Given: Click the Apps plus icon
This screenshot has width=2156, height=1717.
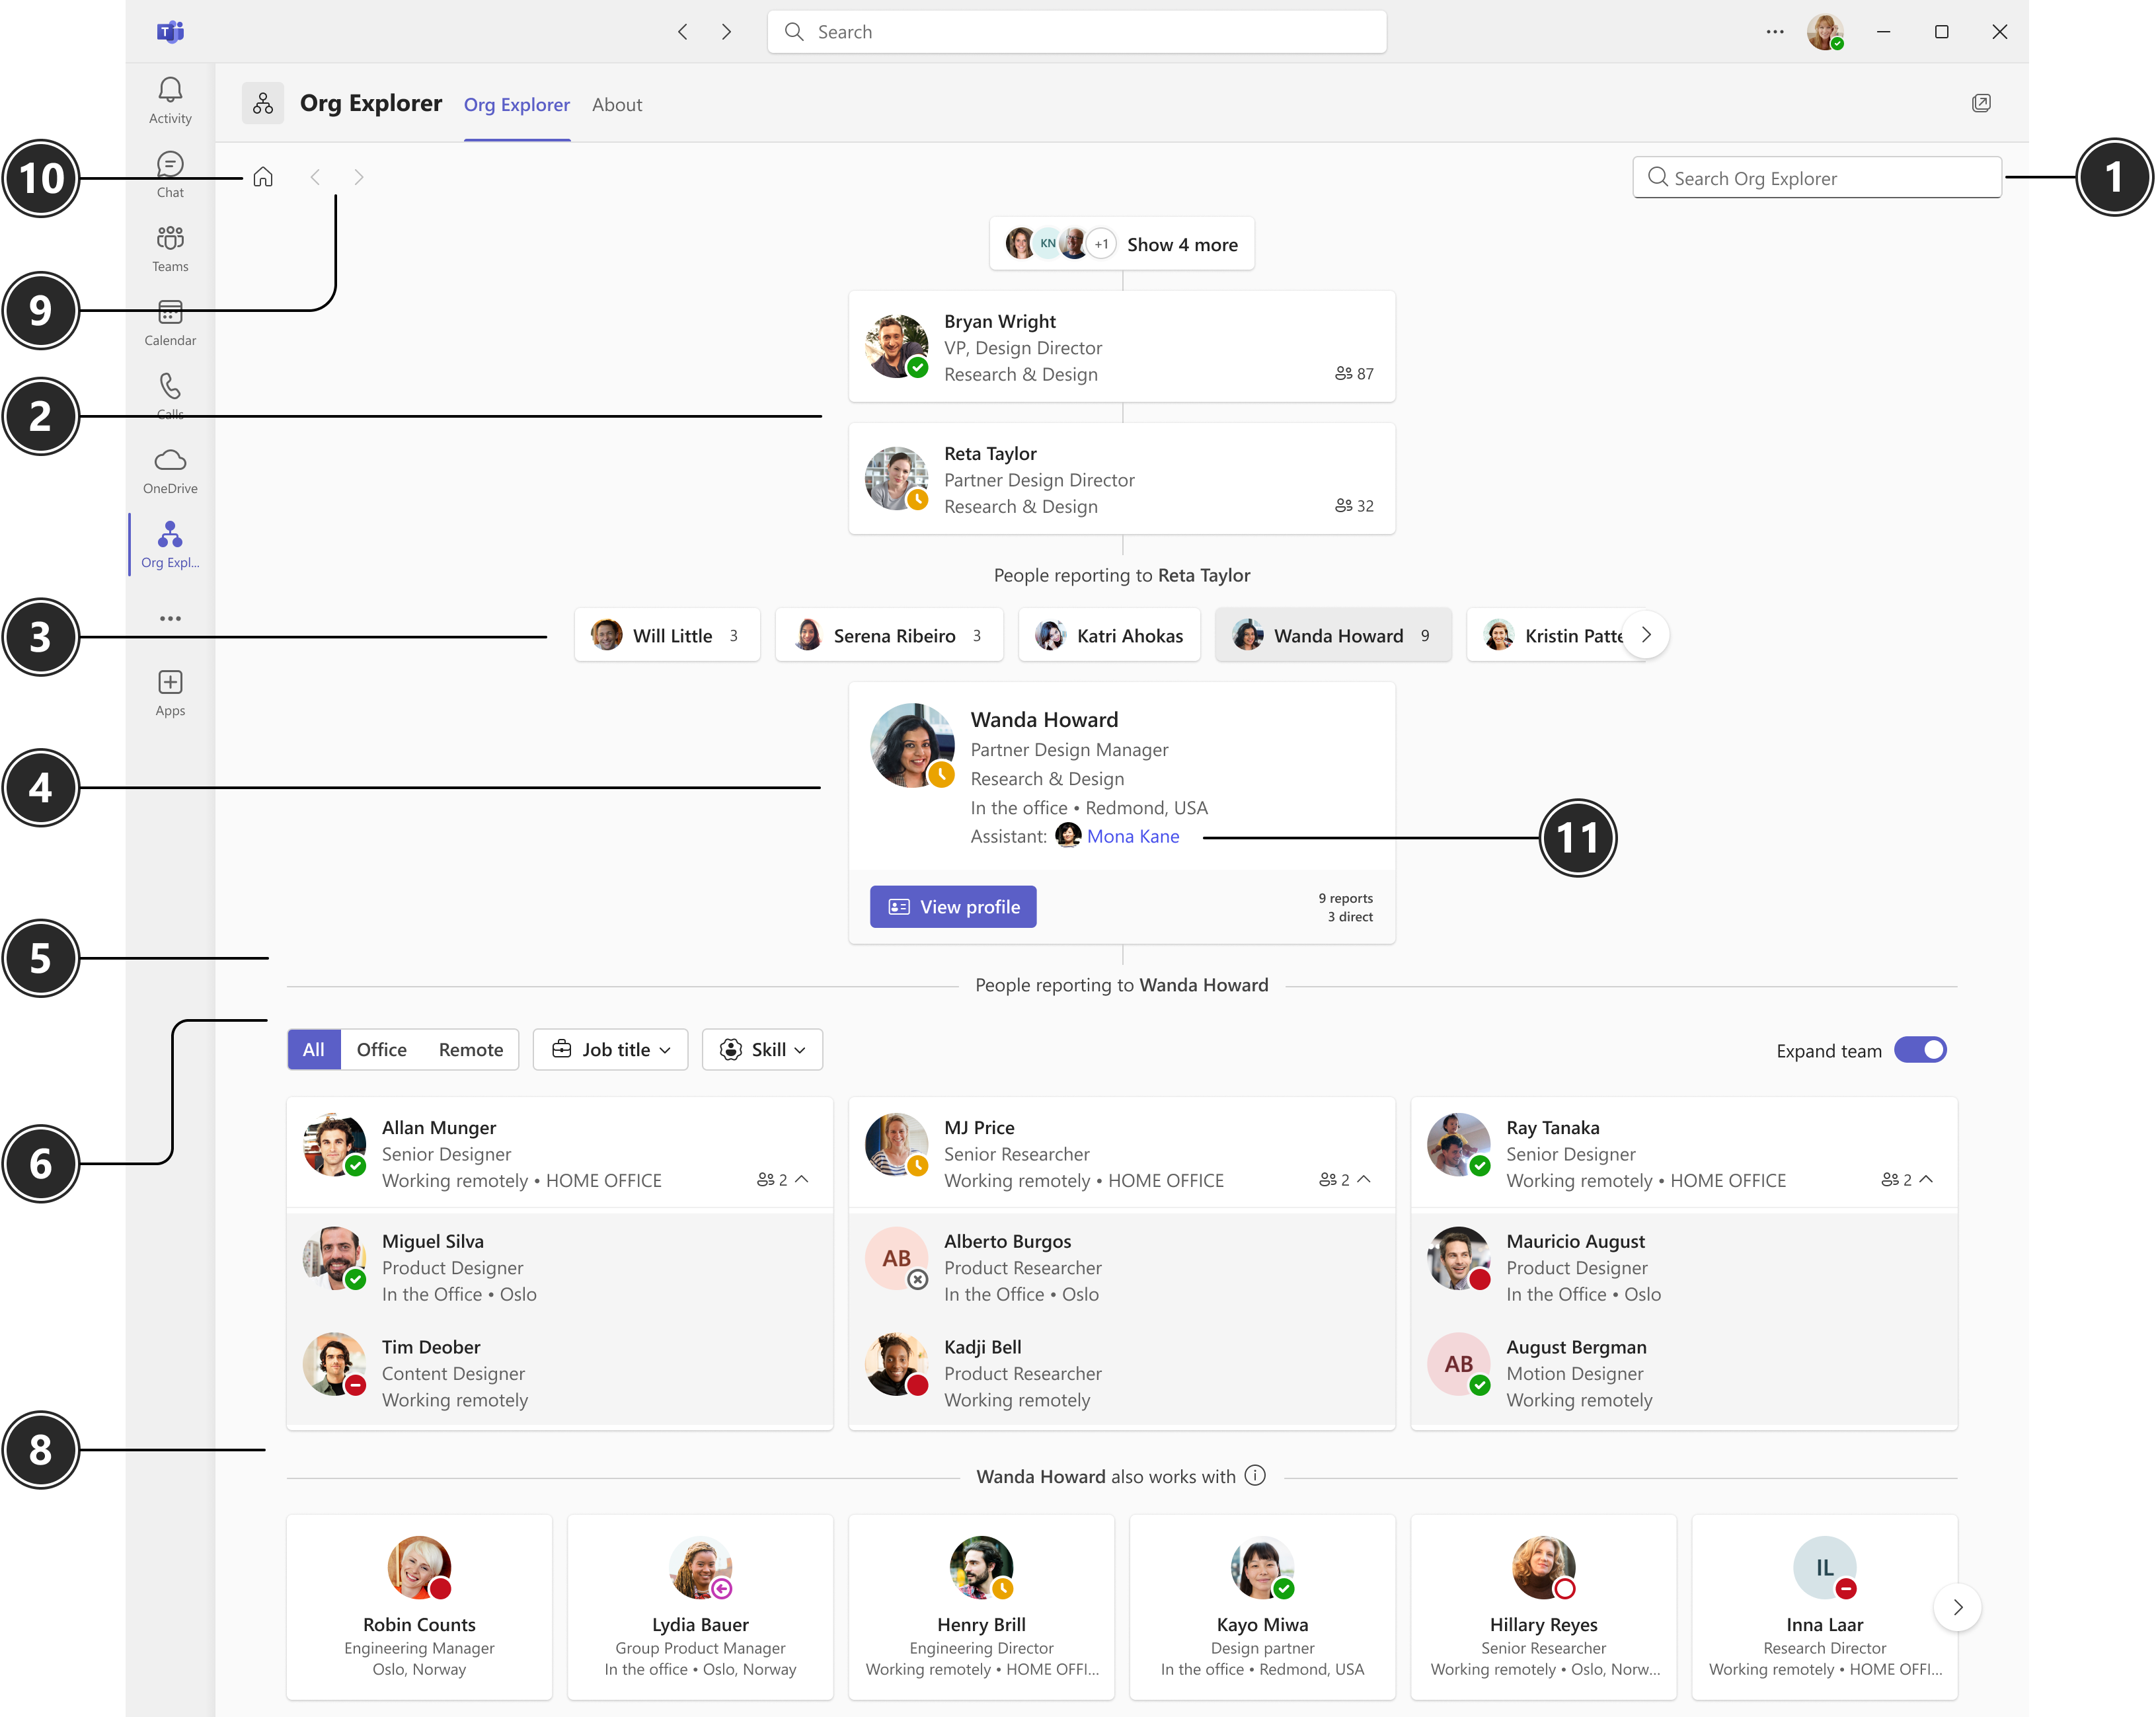Looking at the screenshot, I should tap(170, 683).
